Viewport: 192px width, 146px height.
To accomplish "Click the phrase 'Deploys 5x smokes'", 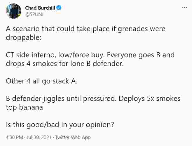I will (150, 99).
